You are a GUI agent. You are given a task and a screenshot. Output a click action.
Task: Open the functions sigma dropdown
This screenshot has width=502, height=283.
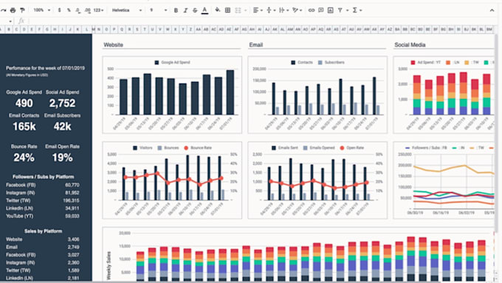coord(357,10)
